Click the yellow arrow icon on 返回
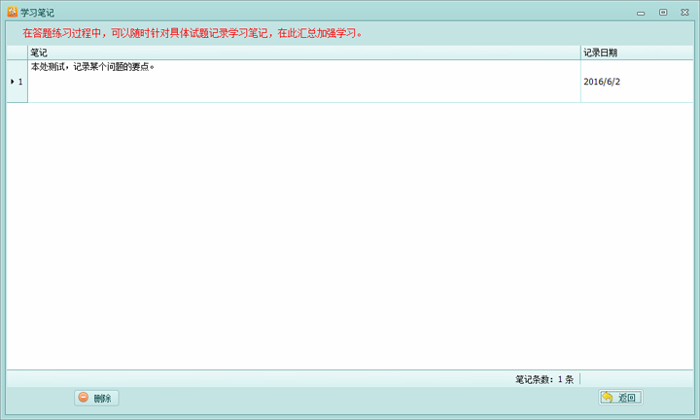700x420 pixels. pyautogui.click(x=608, y=398)
